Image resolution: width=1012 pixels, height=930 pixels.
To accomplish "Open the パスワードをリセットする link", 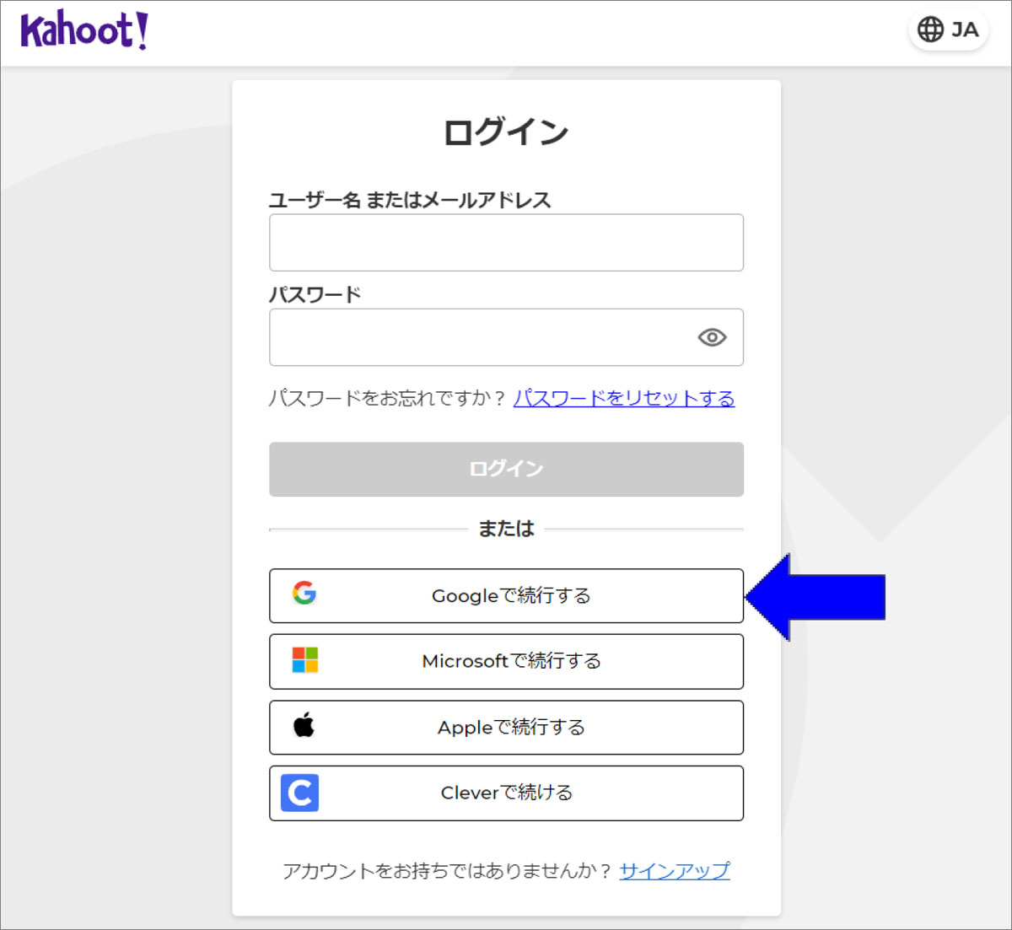I will click(x=624, y=398).
